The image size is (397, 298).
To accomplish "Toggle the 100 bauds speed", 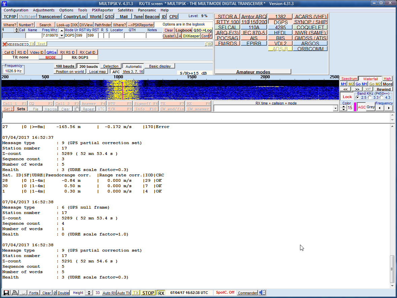I will click(65, 66).
